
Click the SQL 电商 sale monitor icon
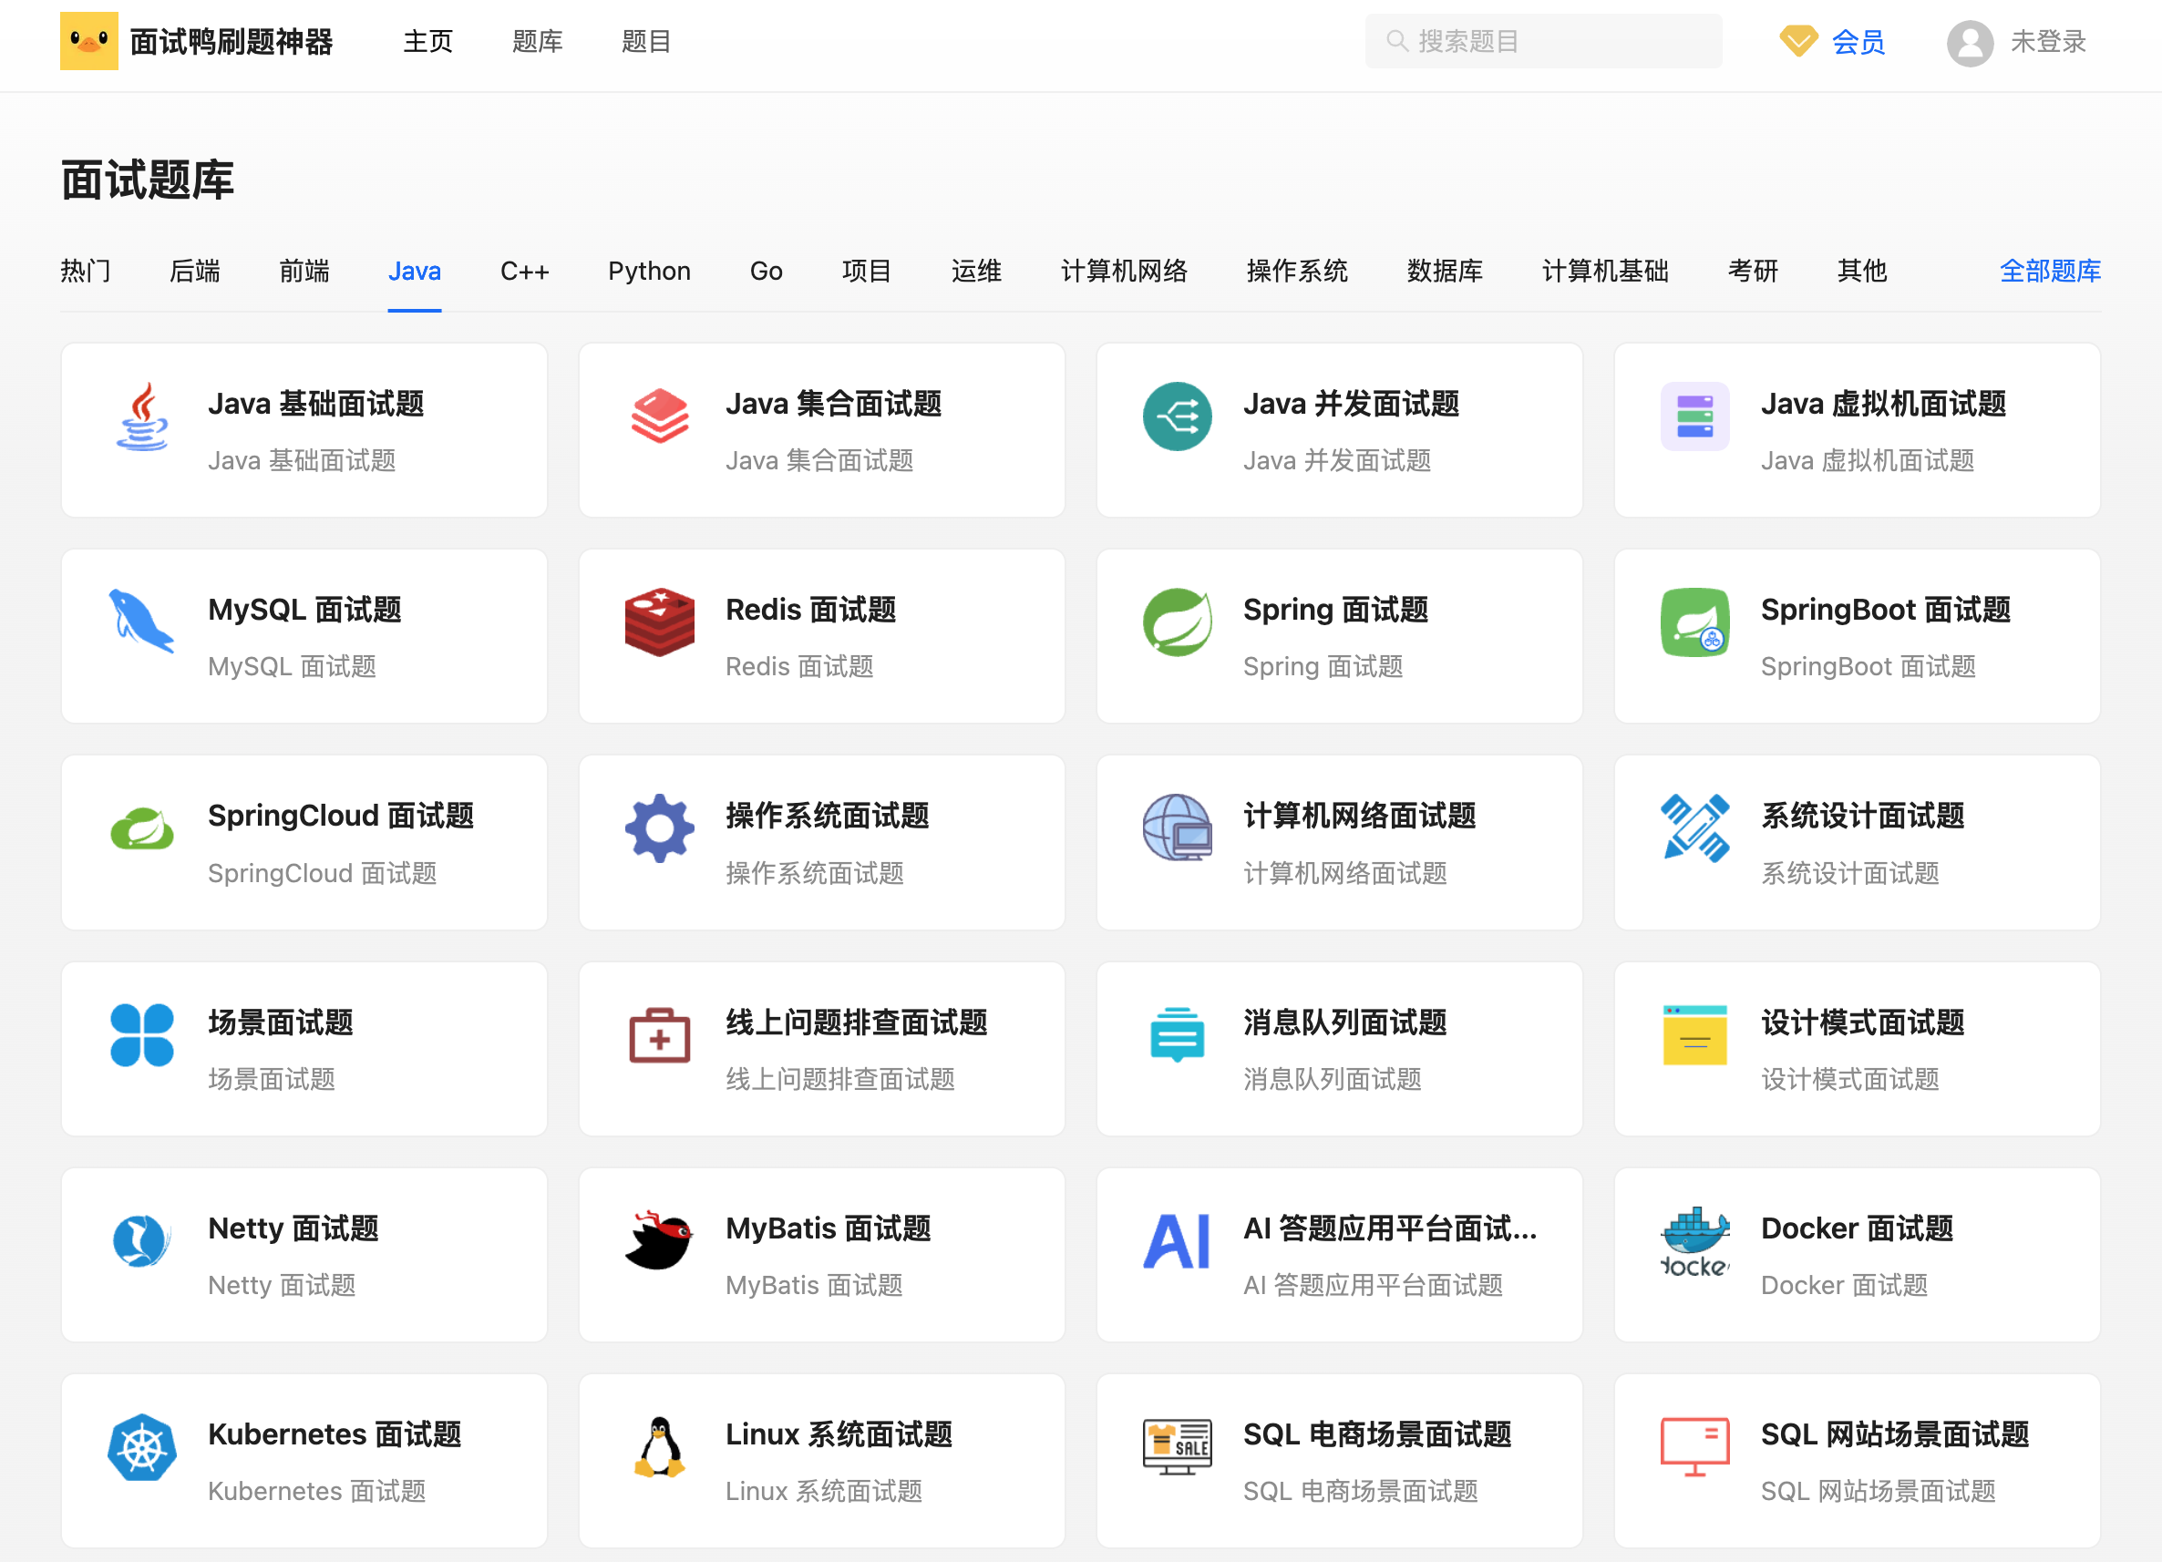[x=1178, y=1448]
